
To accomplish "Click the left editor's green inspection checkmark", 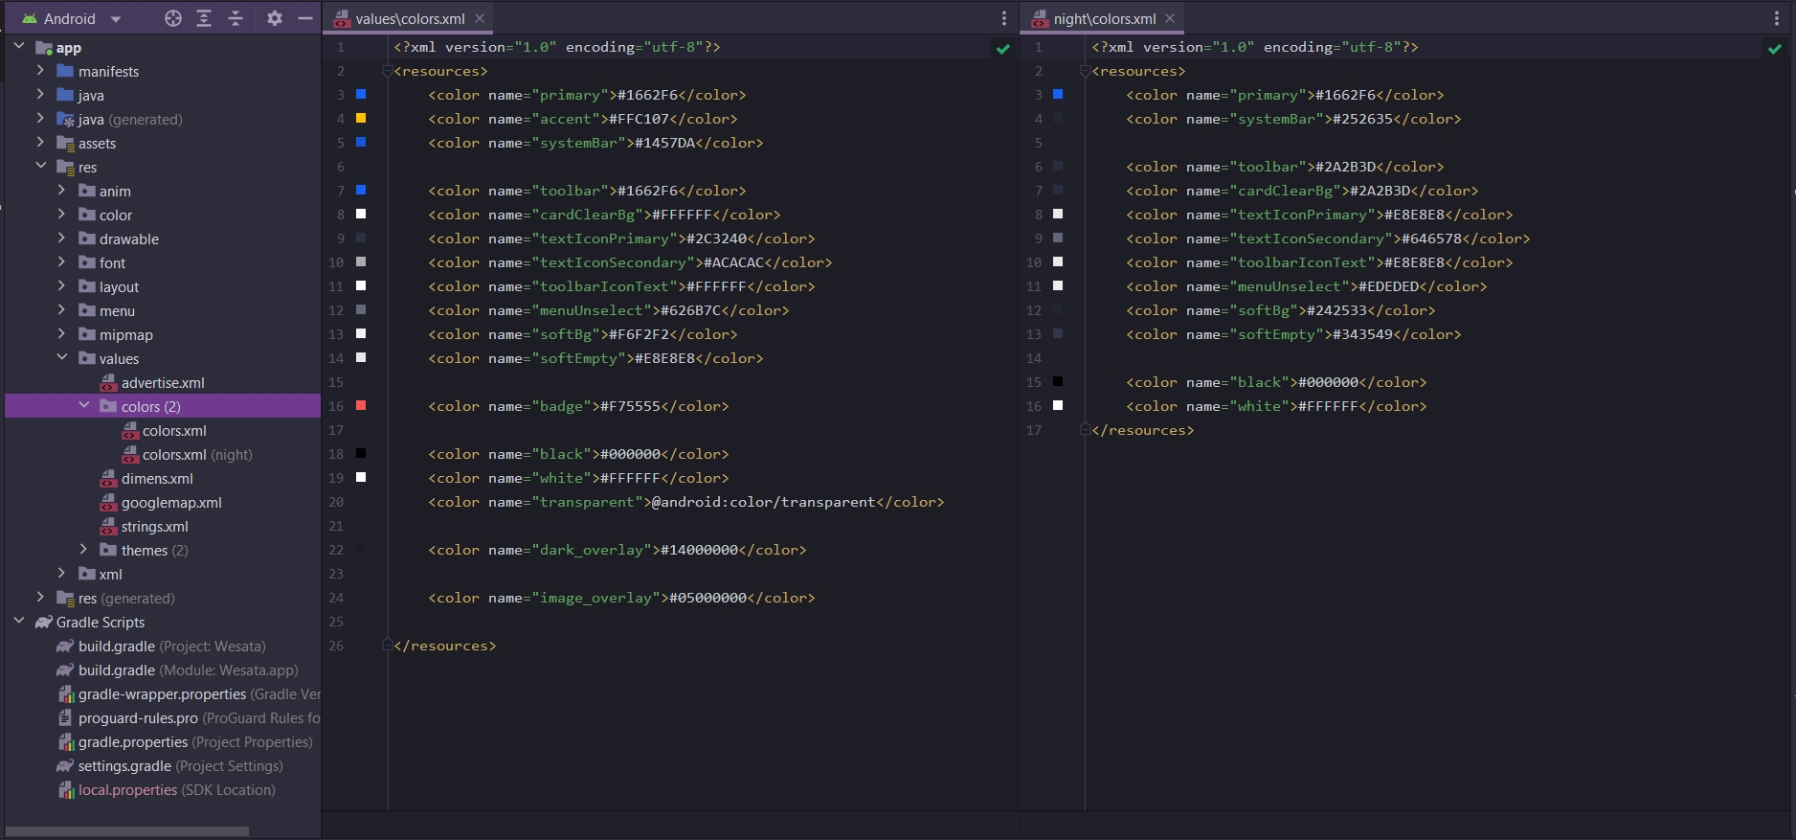I will (x=1002, y=49).
